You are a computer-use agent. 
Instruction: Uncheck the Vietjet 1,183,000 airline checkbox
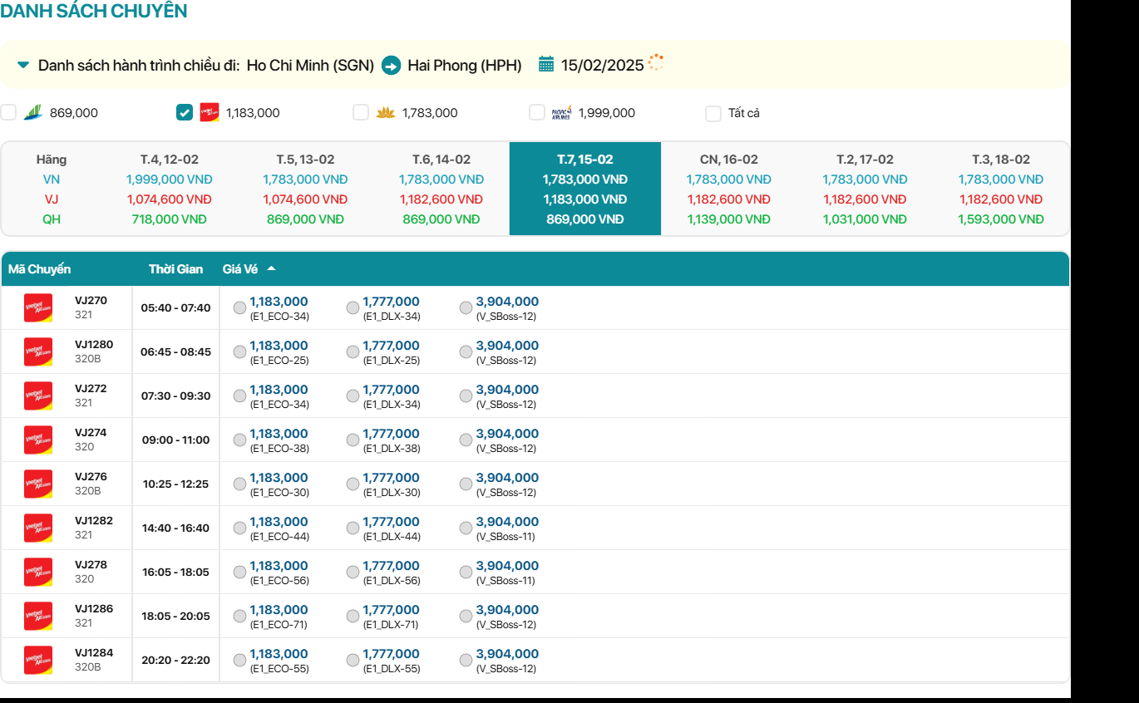185,113
